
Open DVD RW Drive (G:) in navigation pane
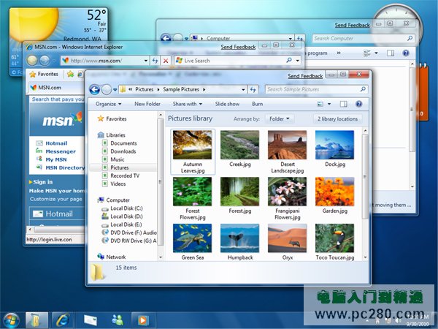[x=129, y=241]
